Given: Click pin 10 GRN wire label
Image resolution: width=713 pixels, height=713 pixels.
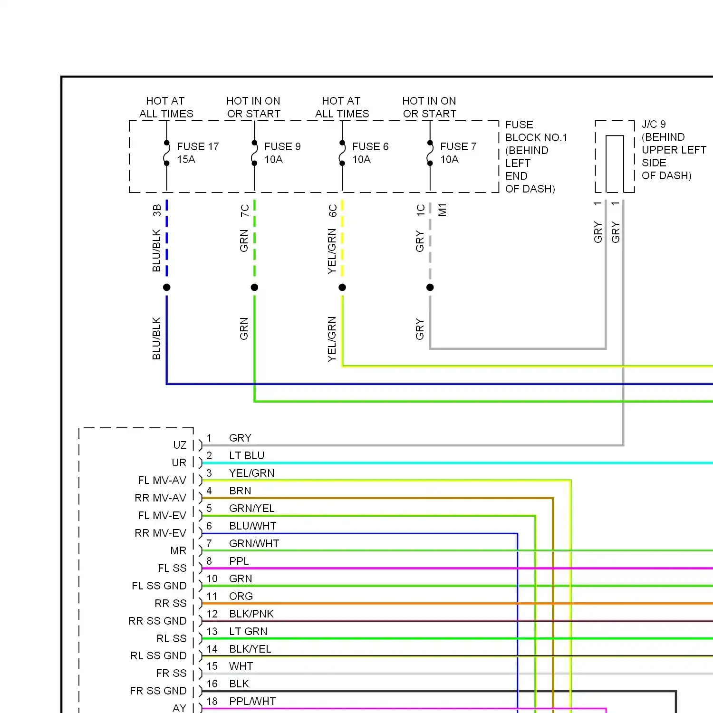Looking at the screenshot, I should [x=241, y=578].
